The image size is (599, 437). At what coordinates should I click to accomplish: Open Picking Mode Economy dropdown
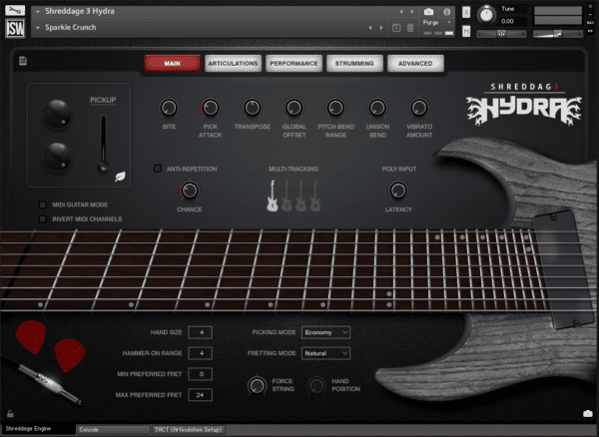coord(325,332)
